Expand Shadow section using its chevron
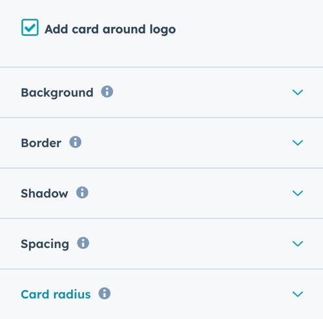Screen dimensions: 323x319 tap(298, 193)
